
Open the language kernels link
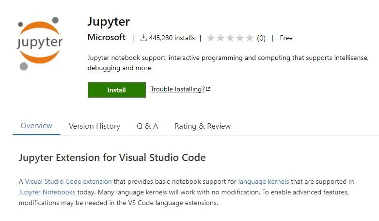264,182
